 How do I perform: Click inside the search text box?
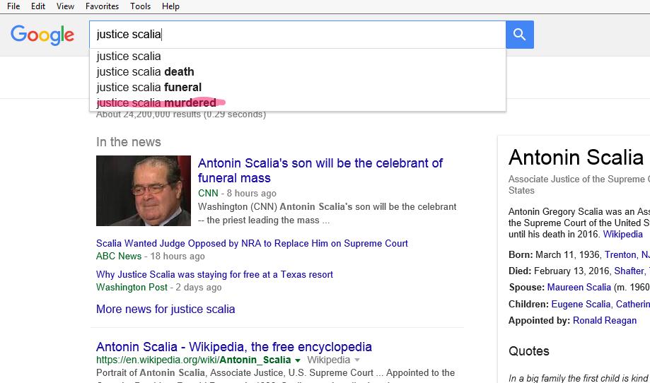coord(297,35)
